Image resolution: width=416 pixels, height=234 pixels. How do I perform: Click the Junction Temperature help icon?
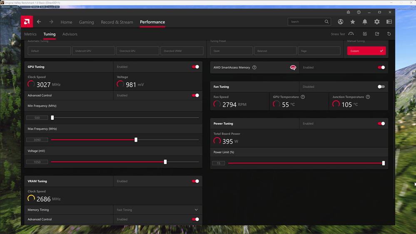(x=368, y=97)
